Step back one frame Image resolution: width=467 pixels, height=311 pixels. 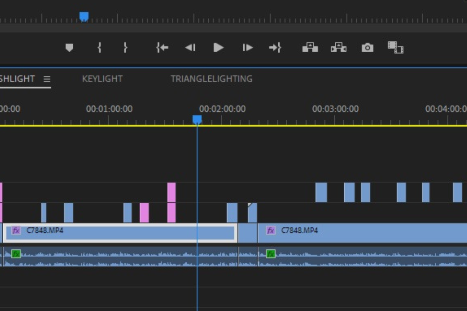click(190, 48)
